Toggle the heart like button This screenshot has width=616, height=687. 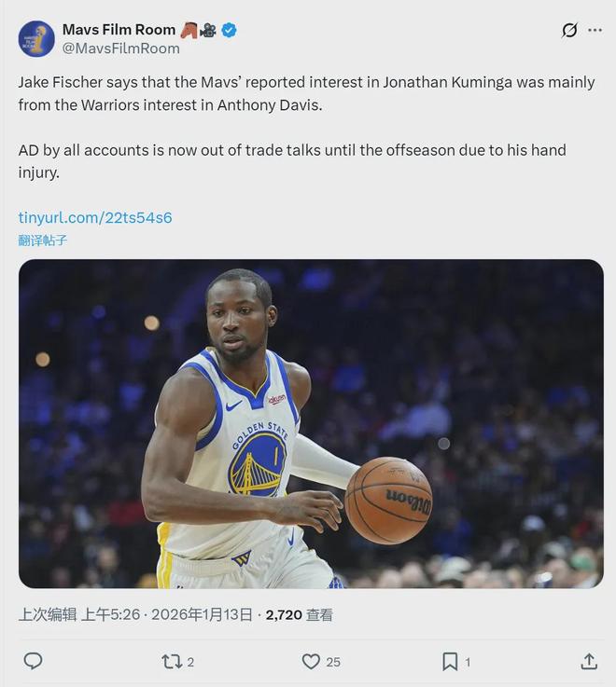click(311, 661)
